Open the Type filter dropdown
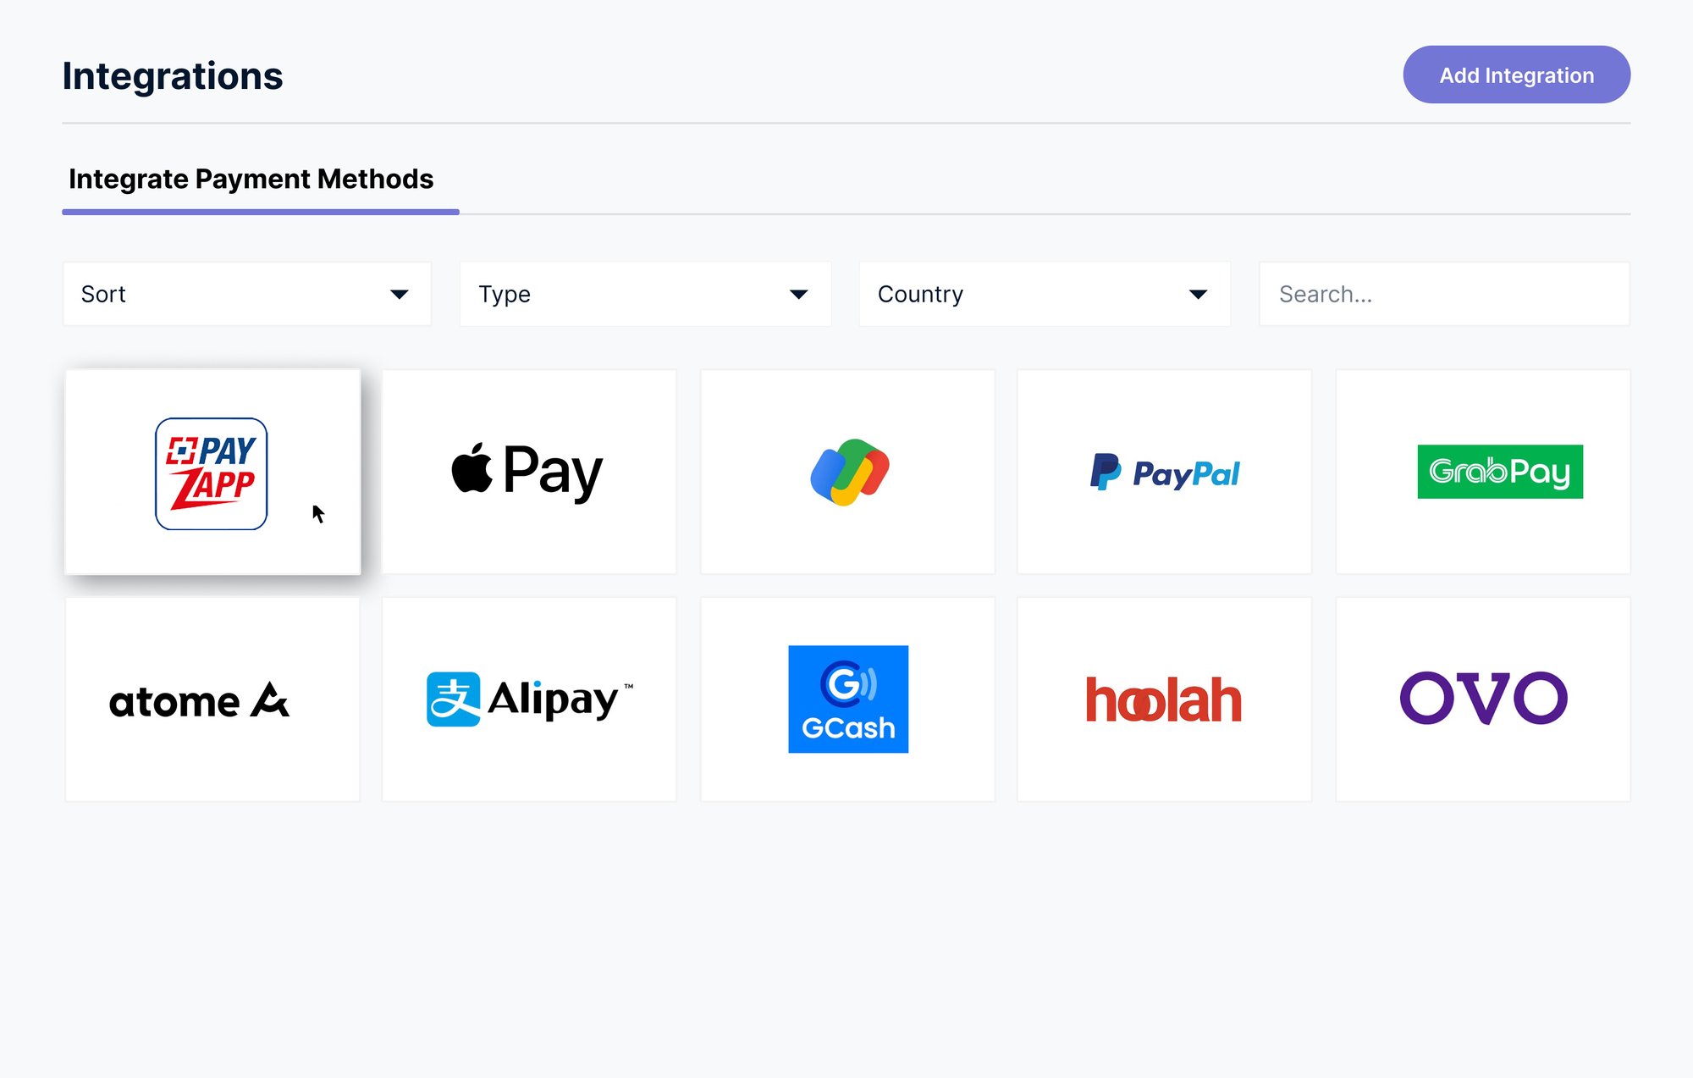1693x1078 pixels. coord(644,294)
